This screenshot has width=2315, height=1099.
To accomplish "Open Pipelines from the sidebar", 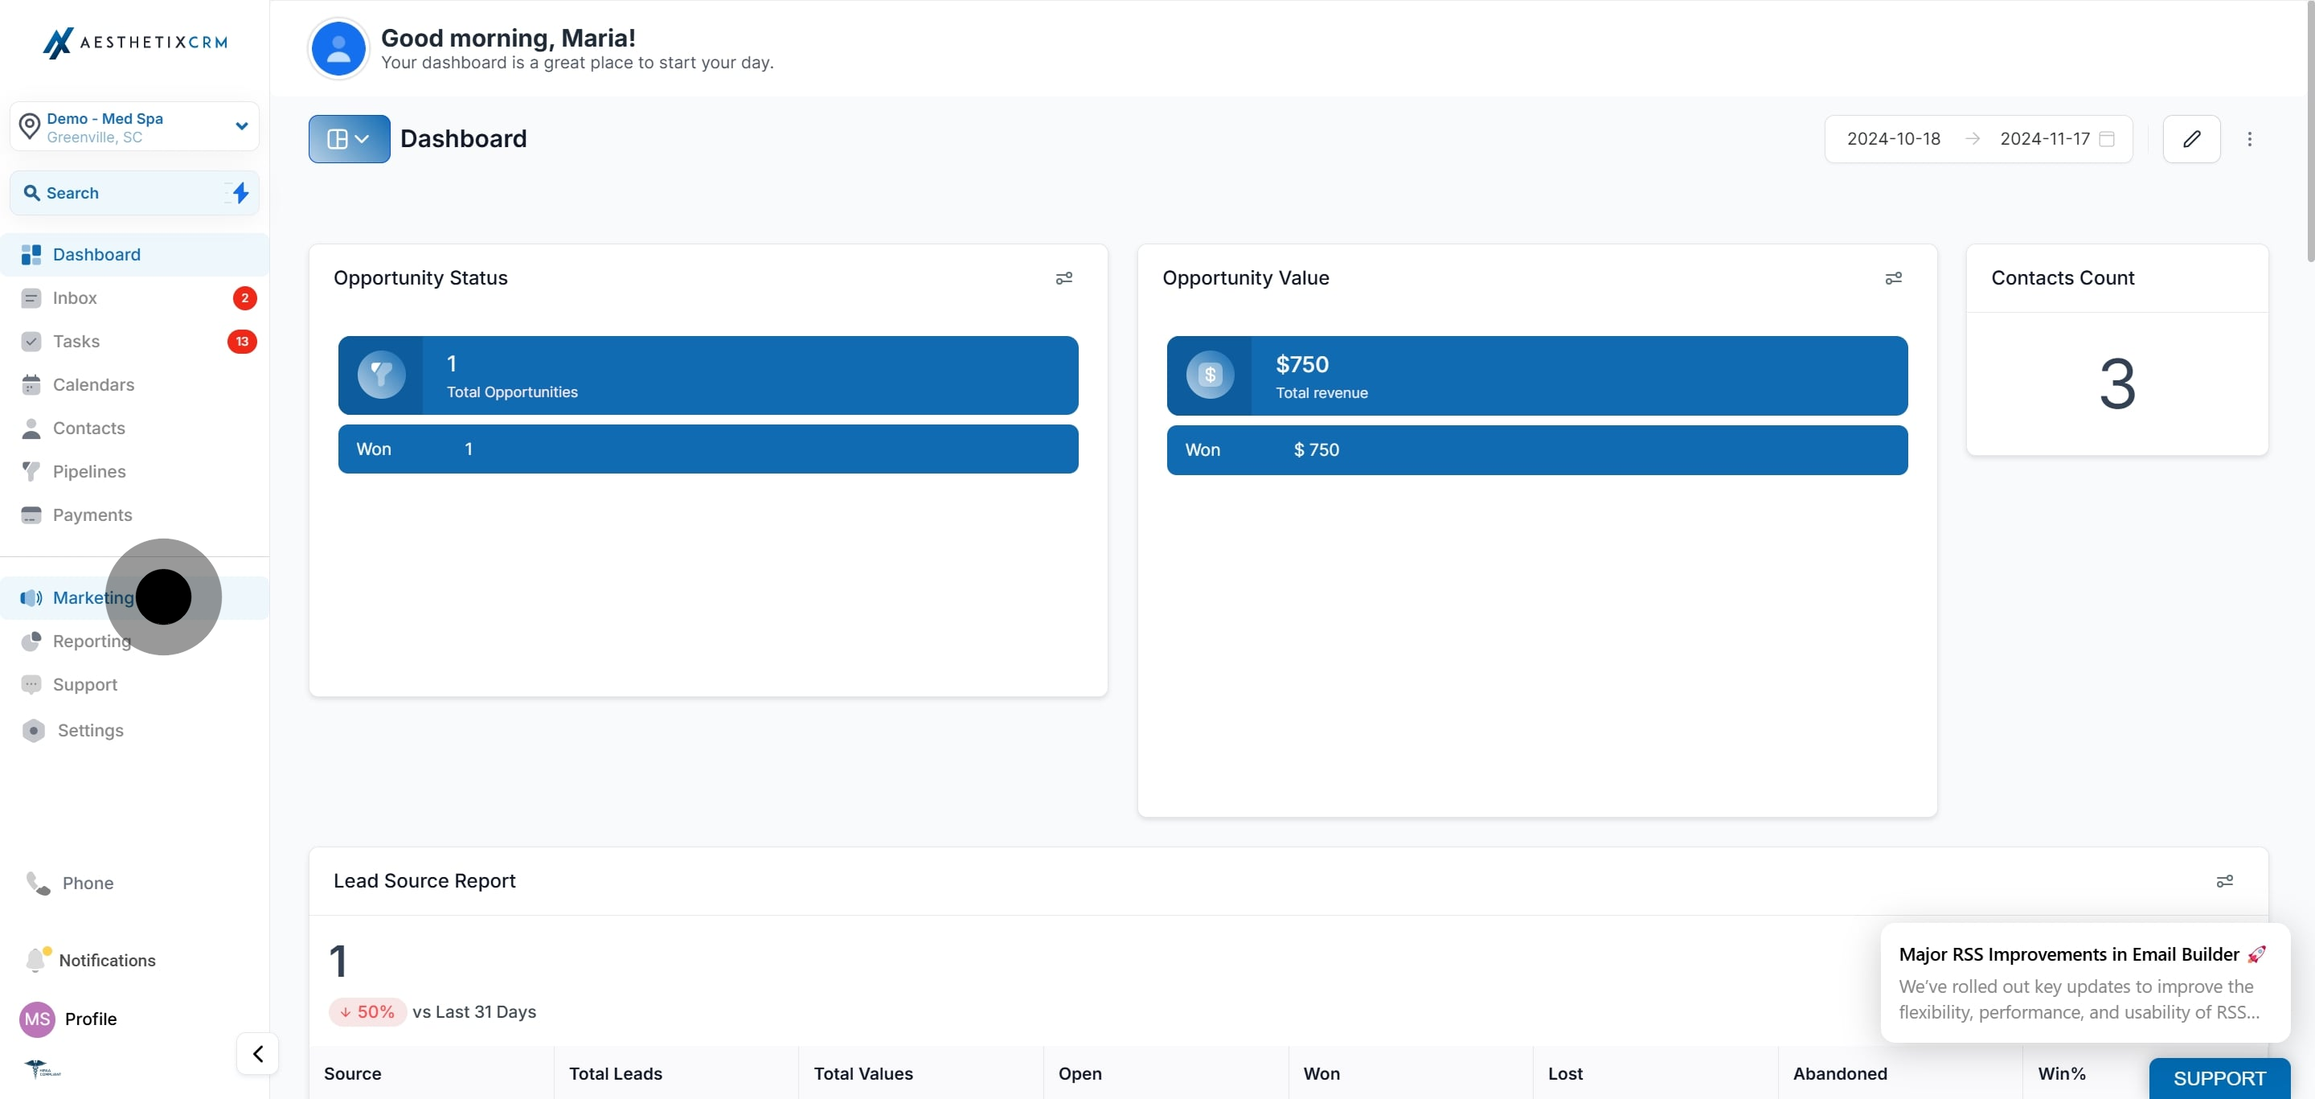I will coord(89,471).
